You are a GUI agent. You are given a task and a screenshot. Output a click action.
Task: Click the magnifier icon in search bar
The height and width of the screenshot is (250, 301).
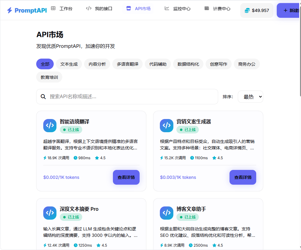pyautogui.click(x=43, y=97)
